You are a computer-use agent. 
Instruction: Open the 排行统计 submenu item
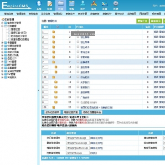(x=119, y=14)
